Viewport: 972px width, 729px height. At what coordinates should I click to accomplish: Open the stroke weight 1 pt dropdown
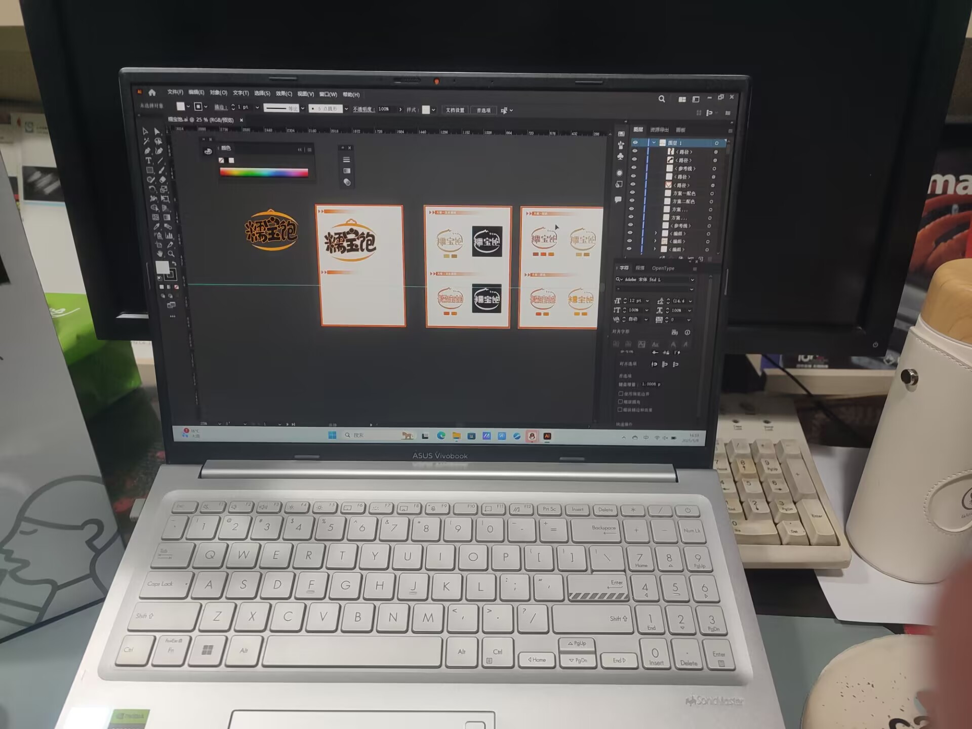click(x=257, y=107)
